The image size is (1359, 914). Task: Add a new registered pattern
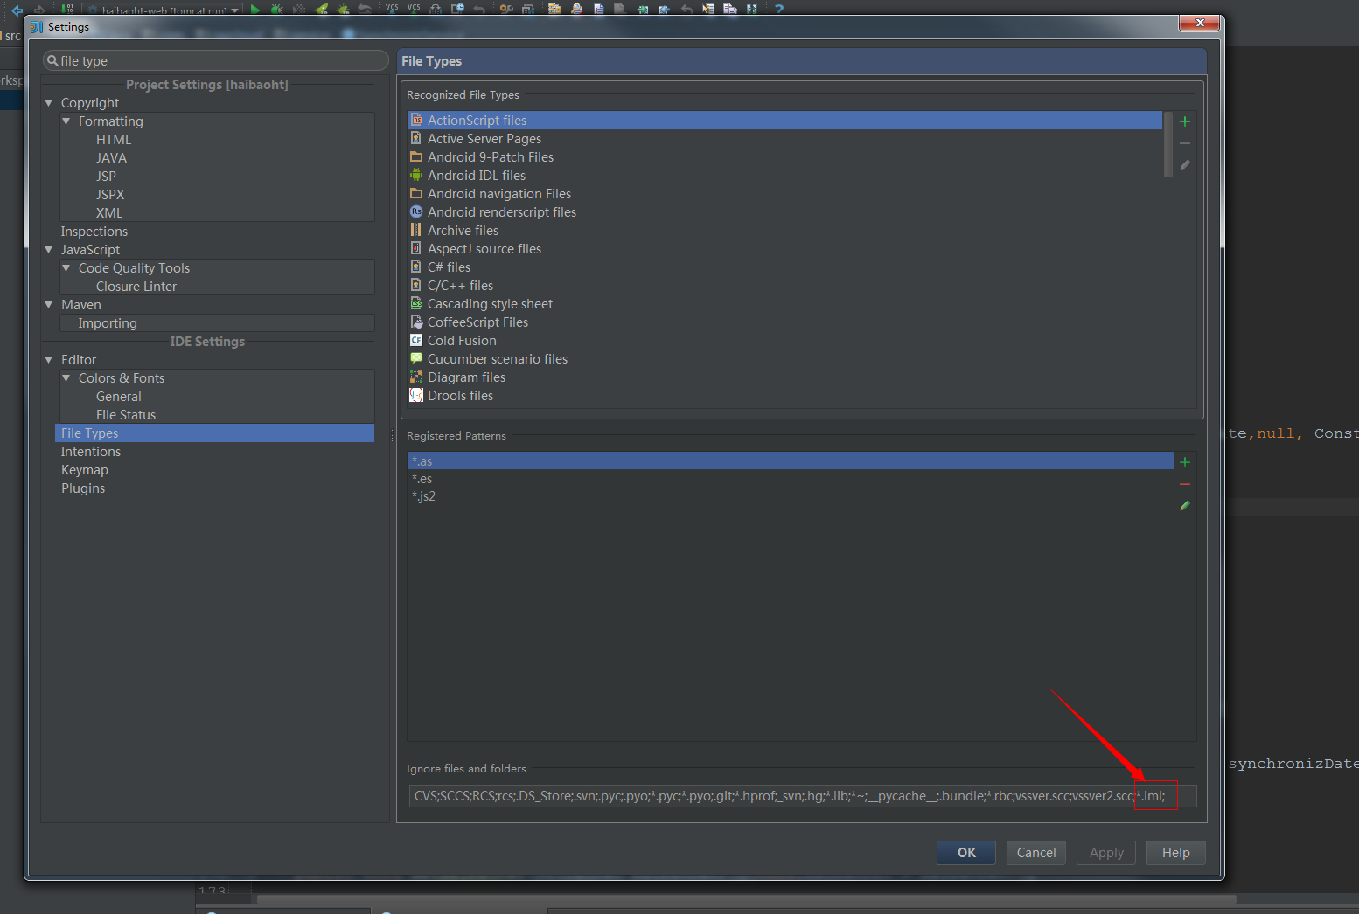click(1185, 462)
